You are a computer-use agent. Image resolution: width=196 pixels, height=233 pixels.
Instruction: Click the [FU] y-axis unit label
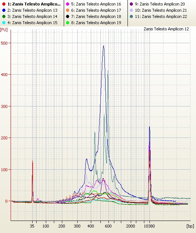point(4,29)
